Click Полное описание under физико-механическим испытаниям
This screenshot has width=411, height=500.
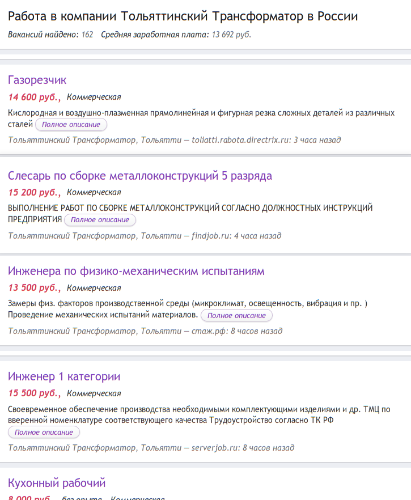236,315
